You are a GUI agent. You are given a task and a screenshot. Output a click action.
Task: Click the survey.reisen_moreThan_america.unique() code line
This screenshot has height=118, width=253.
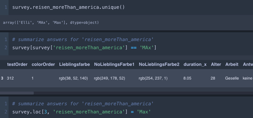(69, 8)
